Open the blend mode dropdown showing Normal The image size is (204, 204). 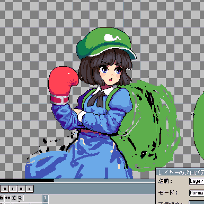pos(196,193)
